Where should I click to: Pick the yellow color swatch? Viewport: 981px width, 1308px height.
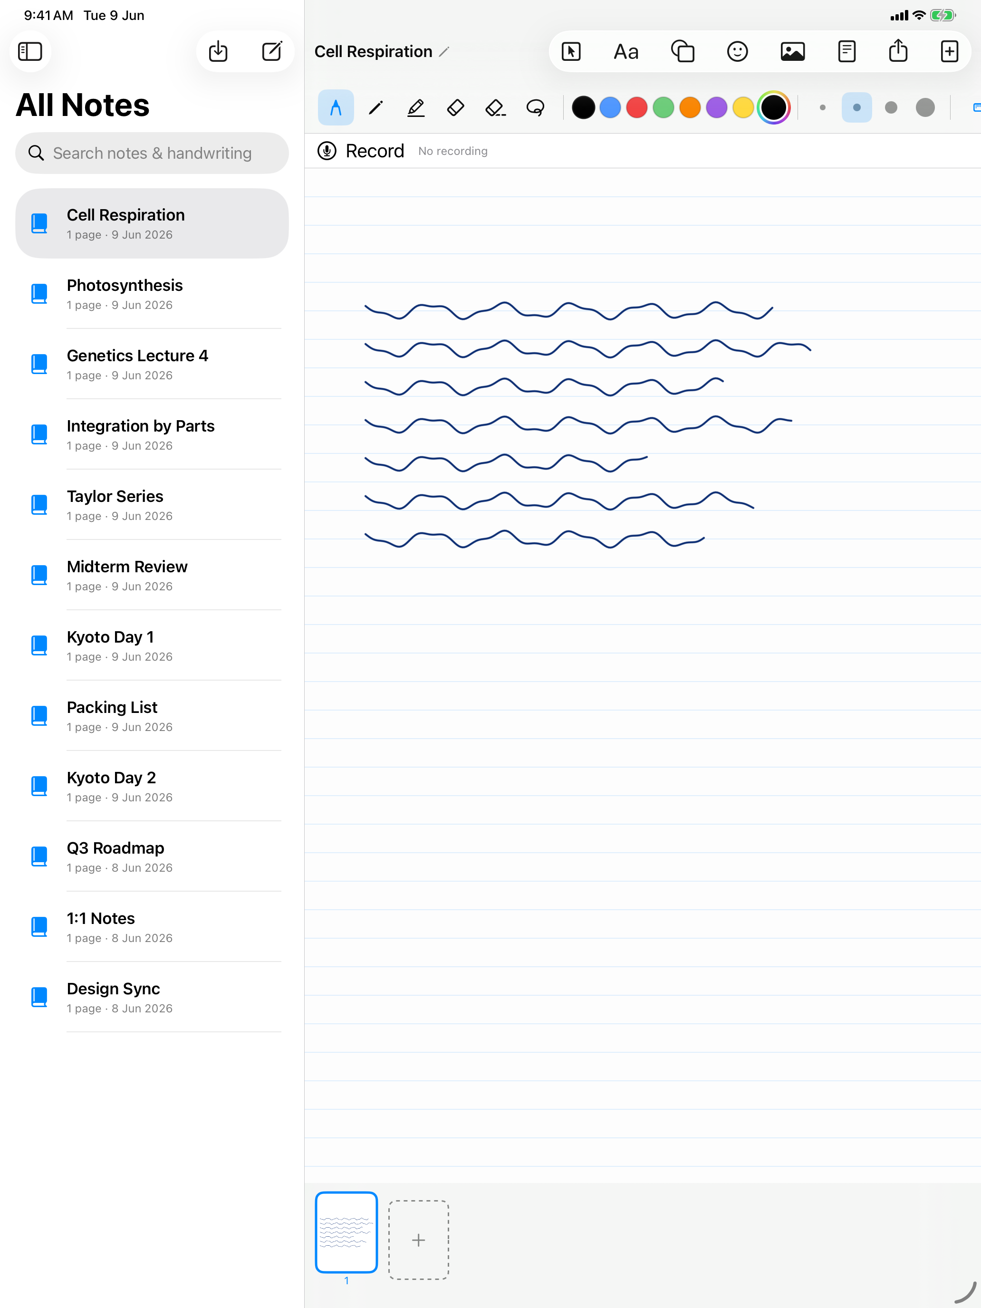pyautogui.click(x=743, y=107)
